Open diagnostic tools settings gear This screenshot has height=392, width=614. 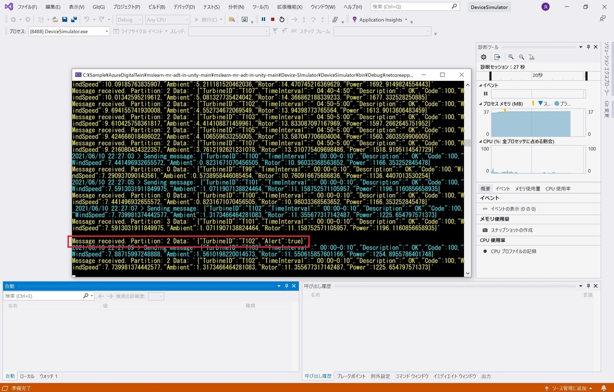pos(484,57)
